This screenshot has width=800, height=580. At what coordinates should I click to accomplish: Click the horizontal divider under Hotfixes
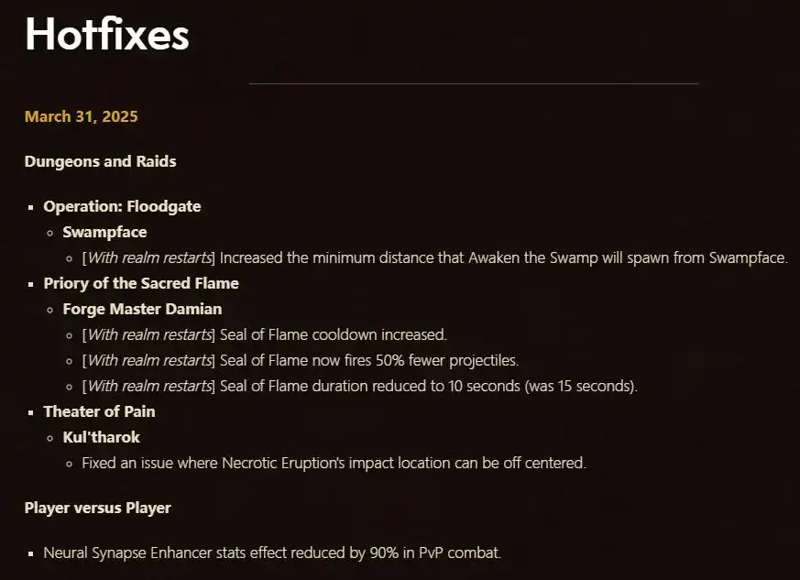pos(474,83)
